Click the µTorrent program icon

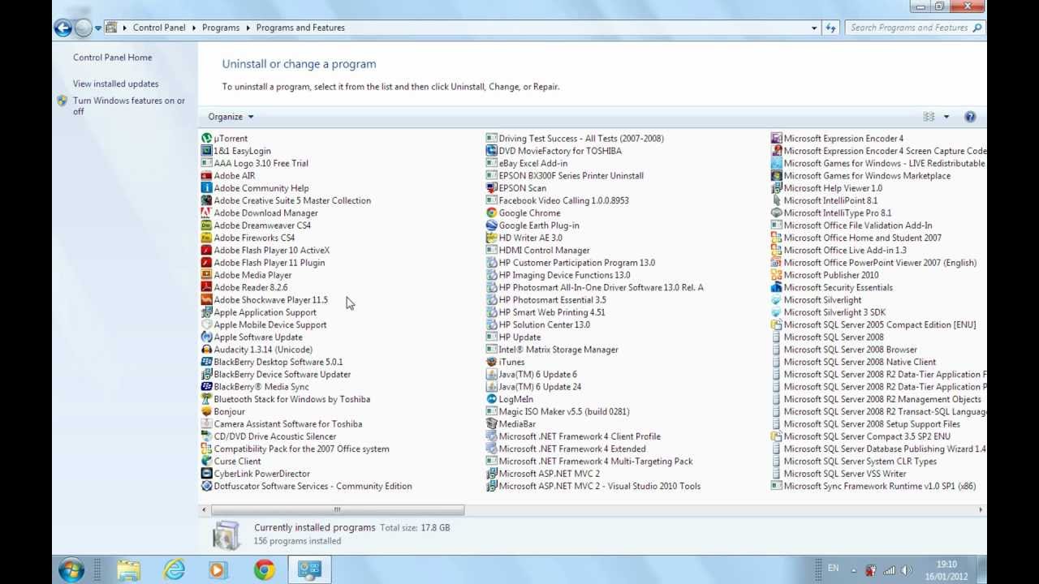207,139
